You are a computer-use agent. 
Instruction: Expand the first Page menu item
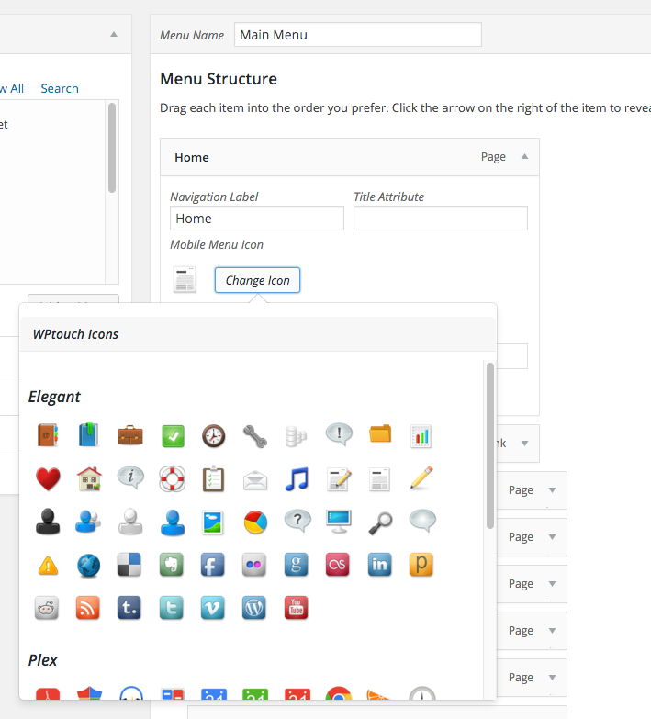[552, 490]
